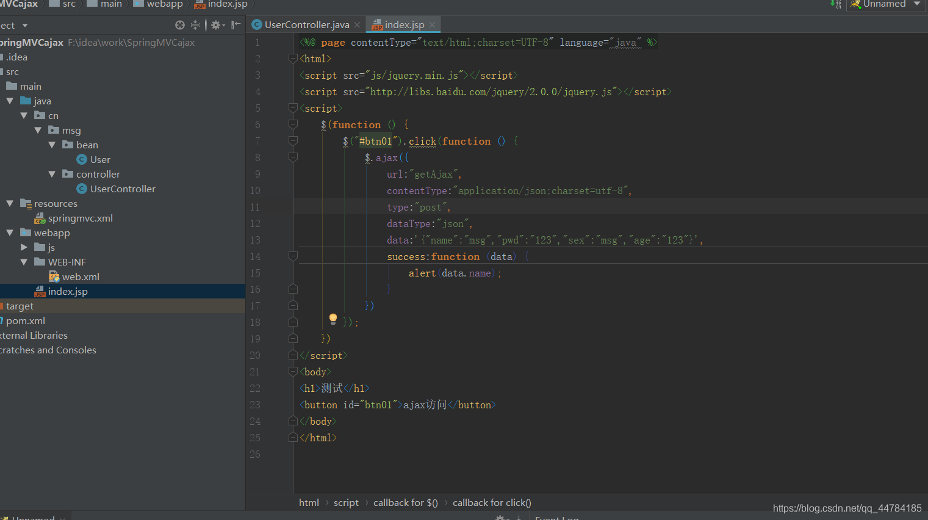This screenshot has width=928, height=520.
Task: Toggle code fold end marker on line 20
Action: click(293, 355)
